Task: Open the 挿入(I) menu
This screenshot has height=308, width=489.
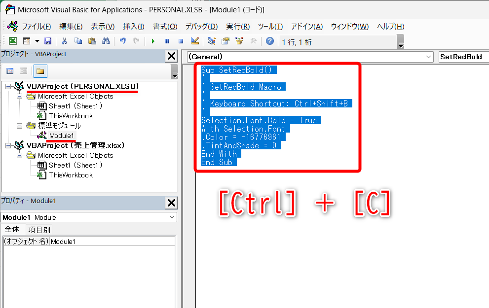Action: point(134,27)
